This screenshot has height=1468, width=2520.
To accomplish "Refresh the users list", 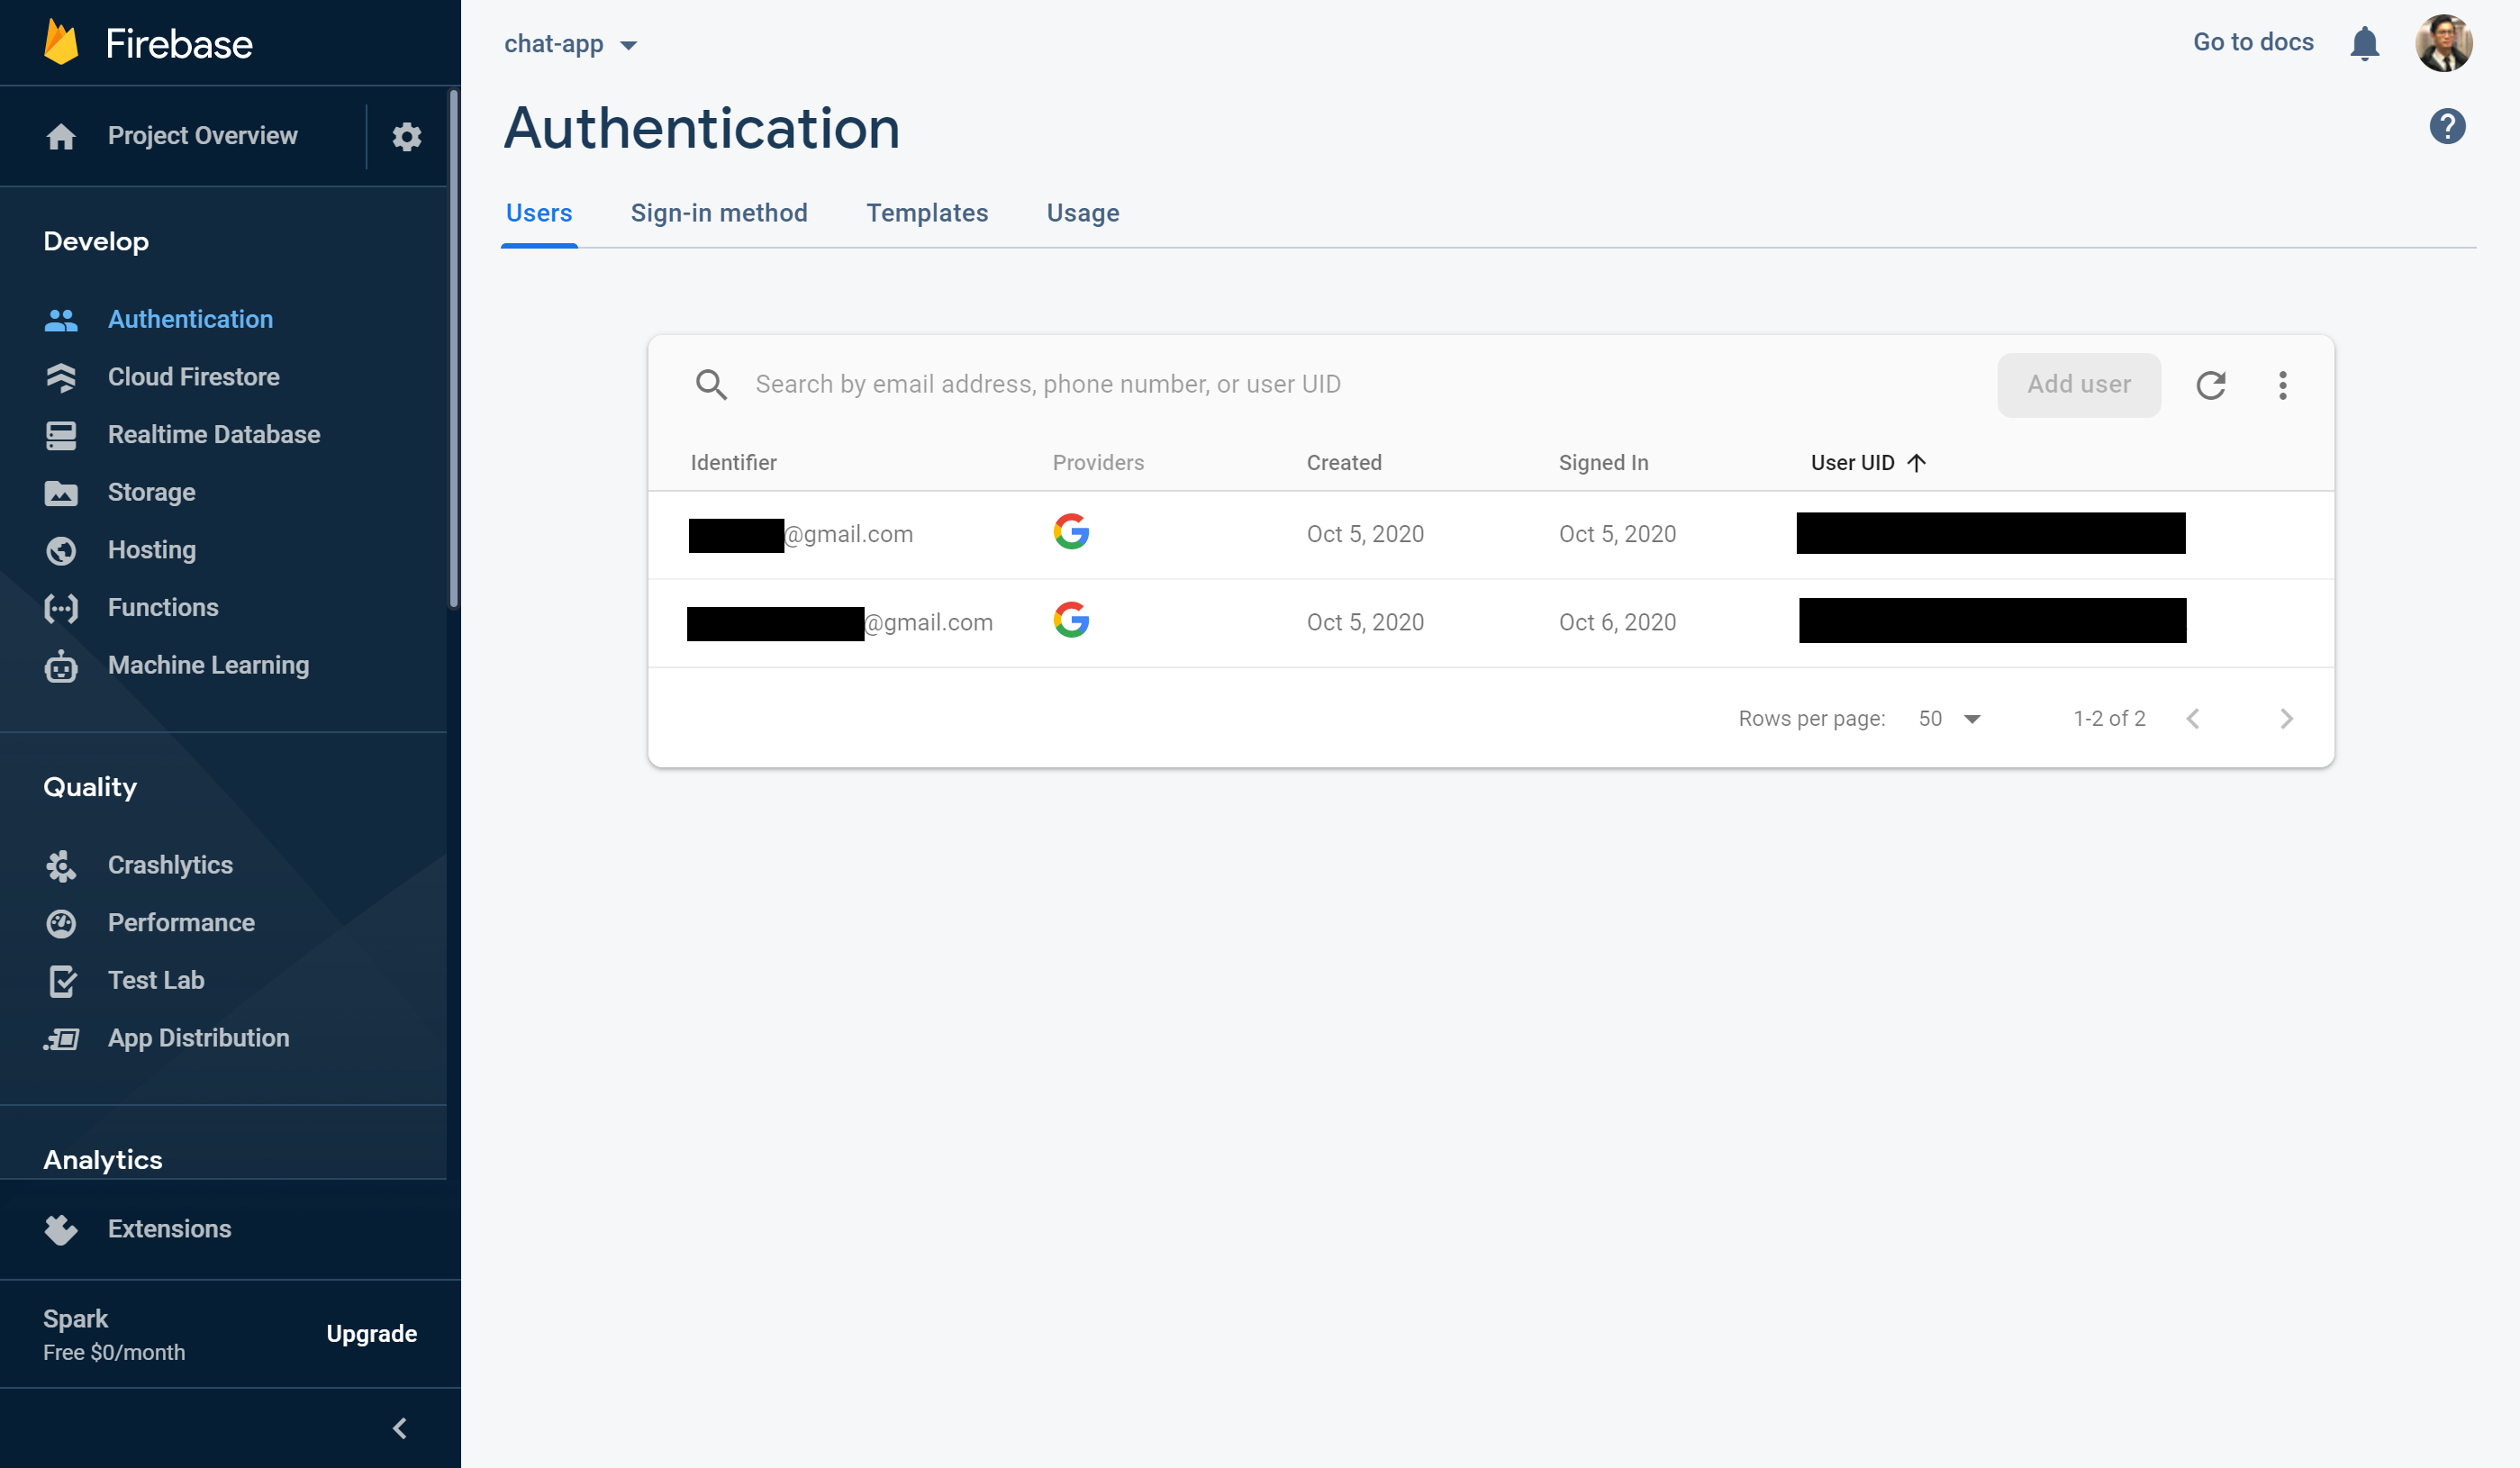I will (2210, 385).
